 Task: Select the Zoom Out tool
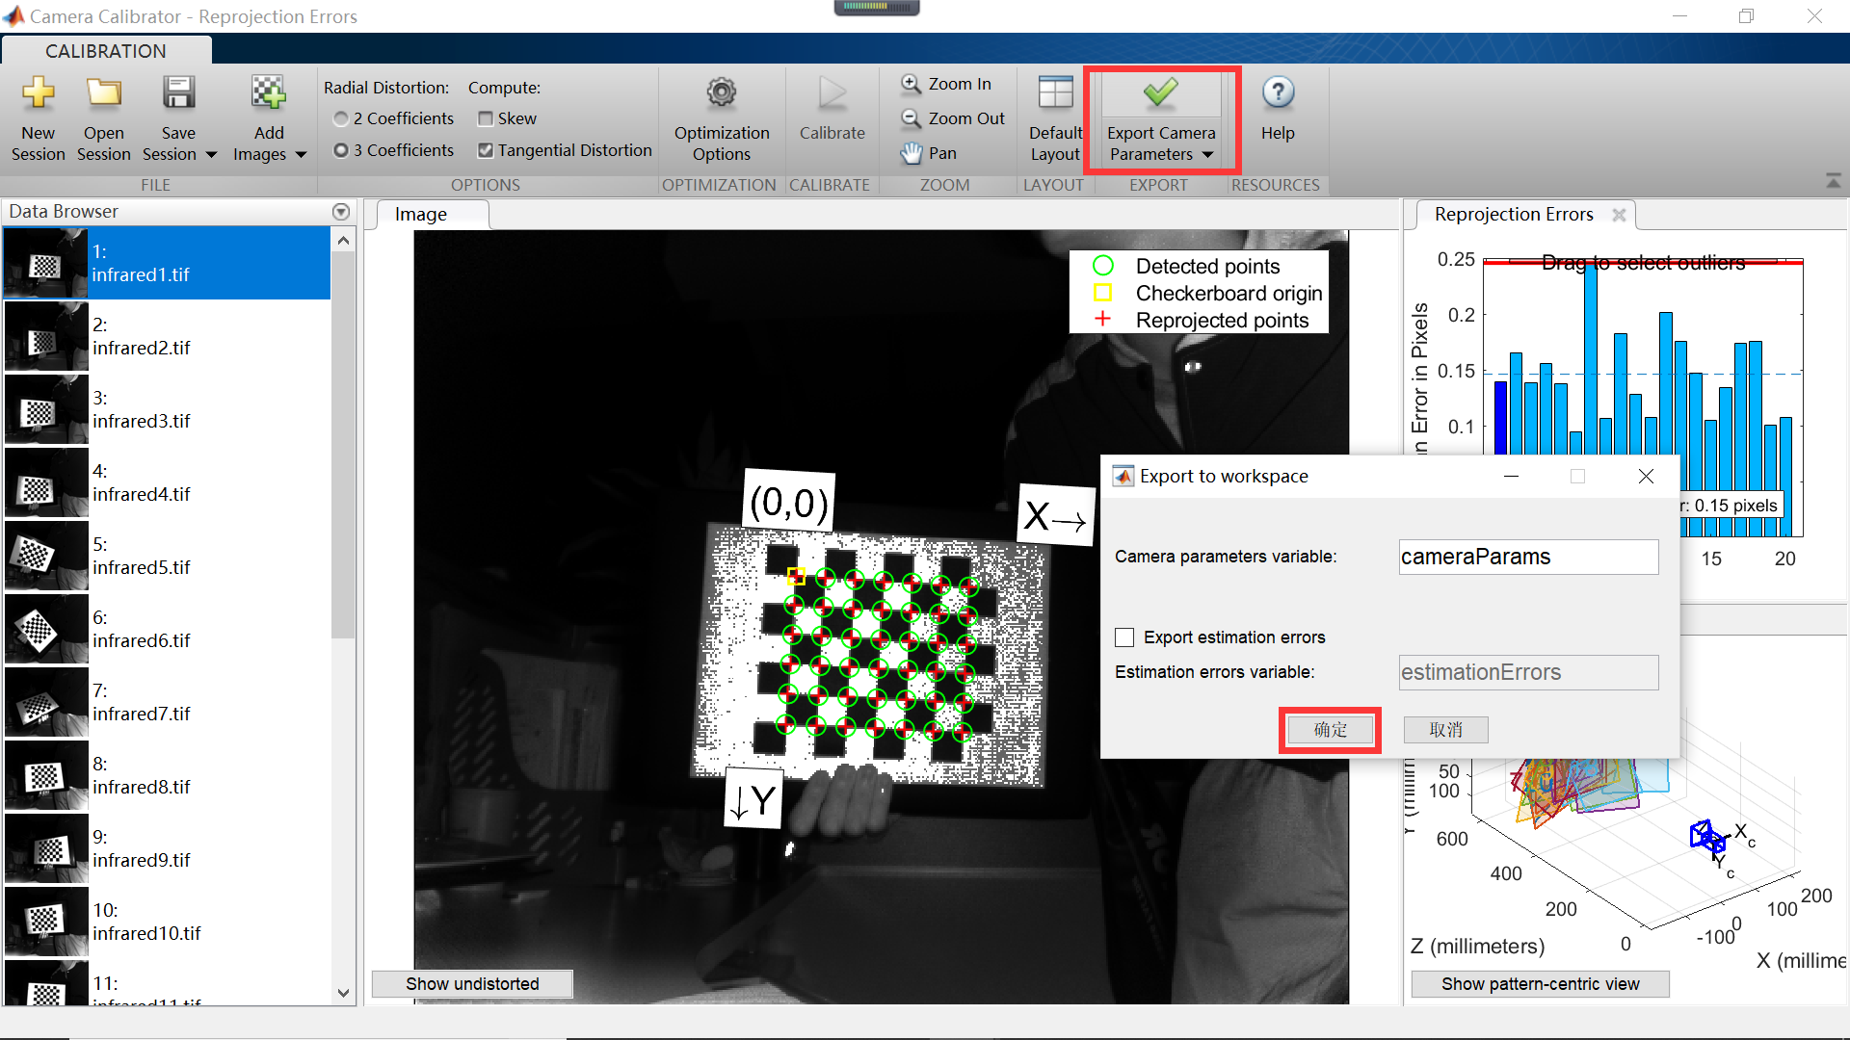click(953, 118)
